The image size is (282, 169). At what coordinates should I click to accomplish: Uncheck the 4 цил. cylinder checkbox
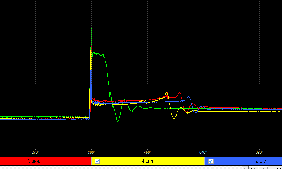point(97,161)
